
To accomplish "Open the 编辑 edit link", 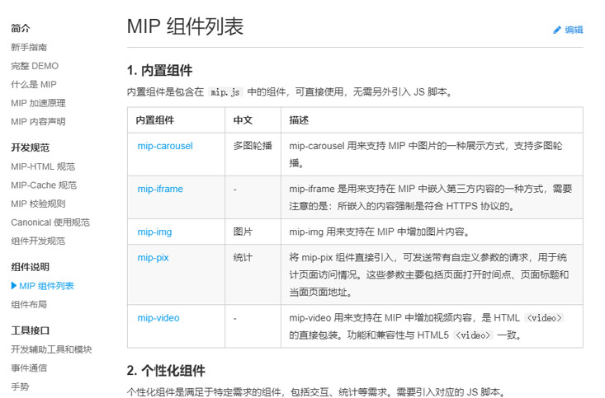I will click(x=574, y=30).
